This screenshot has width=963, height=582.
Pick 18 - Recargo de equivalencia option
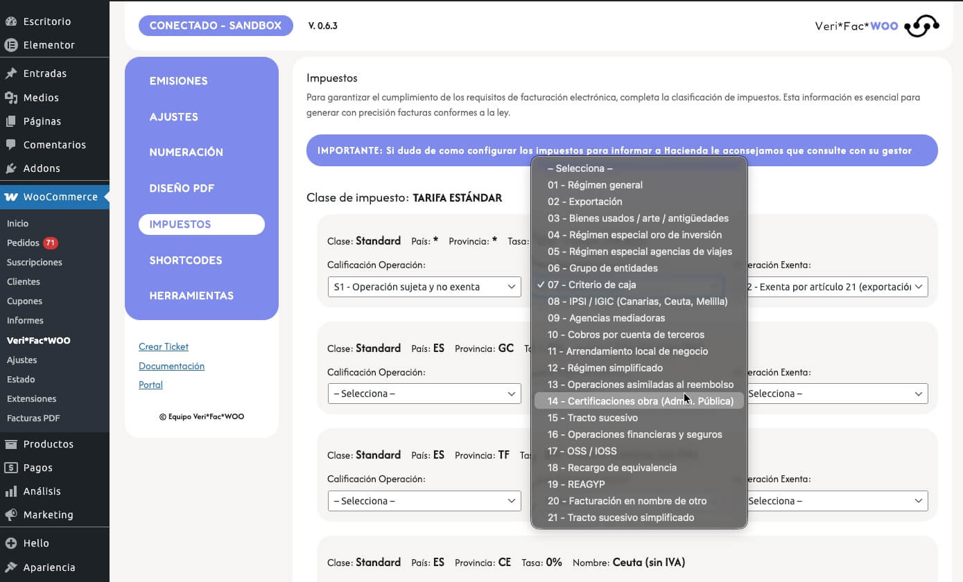point(639,468)
